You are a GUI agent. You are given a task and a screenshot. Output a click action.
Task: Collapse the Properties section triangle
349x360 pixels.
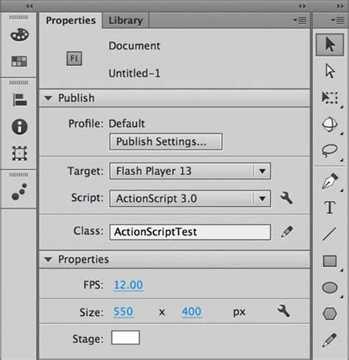pyautogui.click(x=48, y=259)
